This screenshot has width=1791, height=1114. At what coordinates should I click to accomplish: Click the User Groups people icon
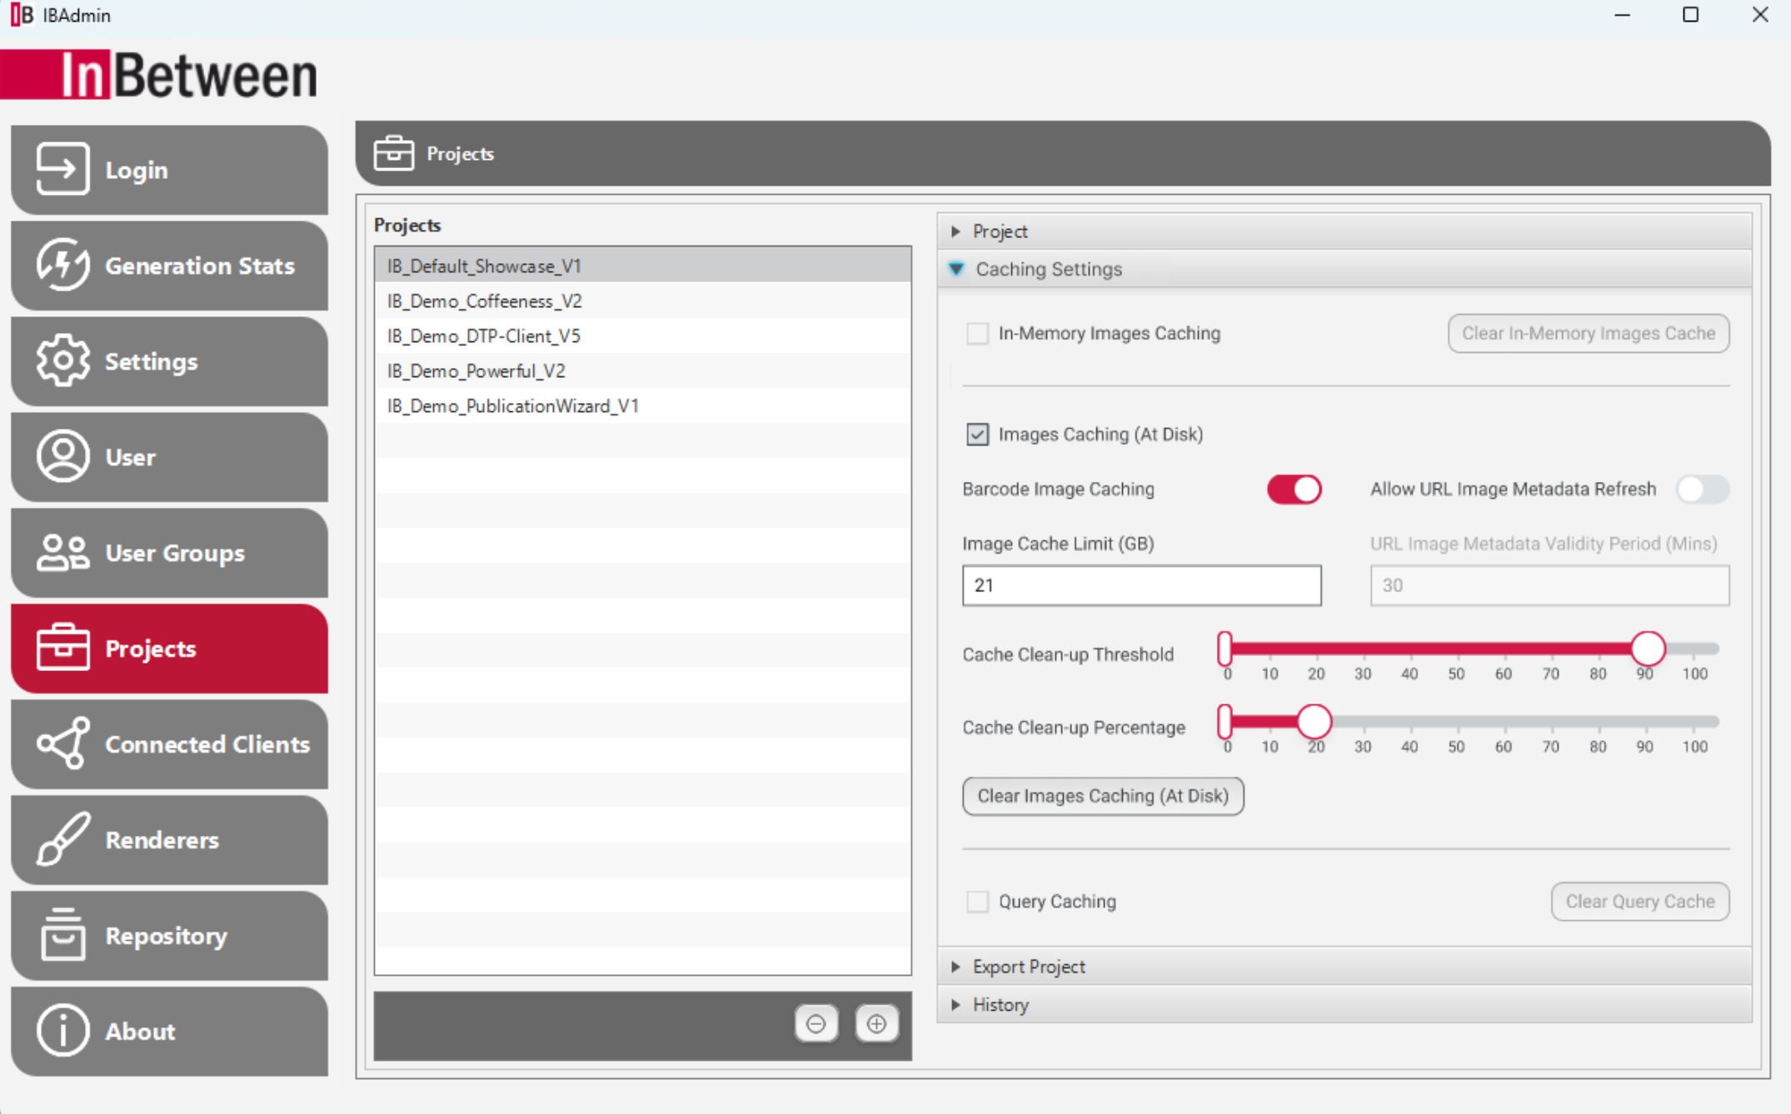tap(62, 553)
